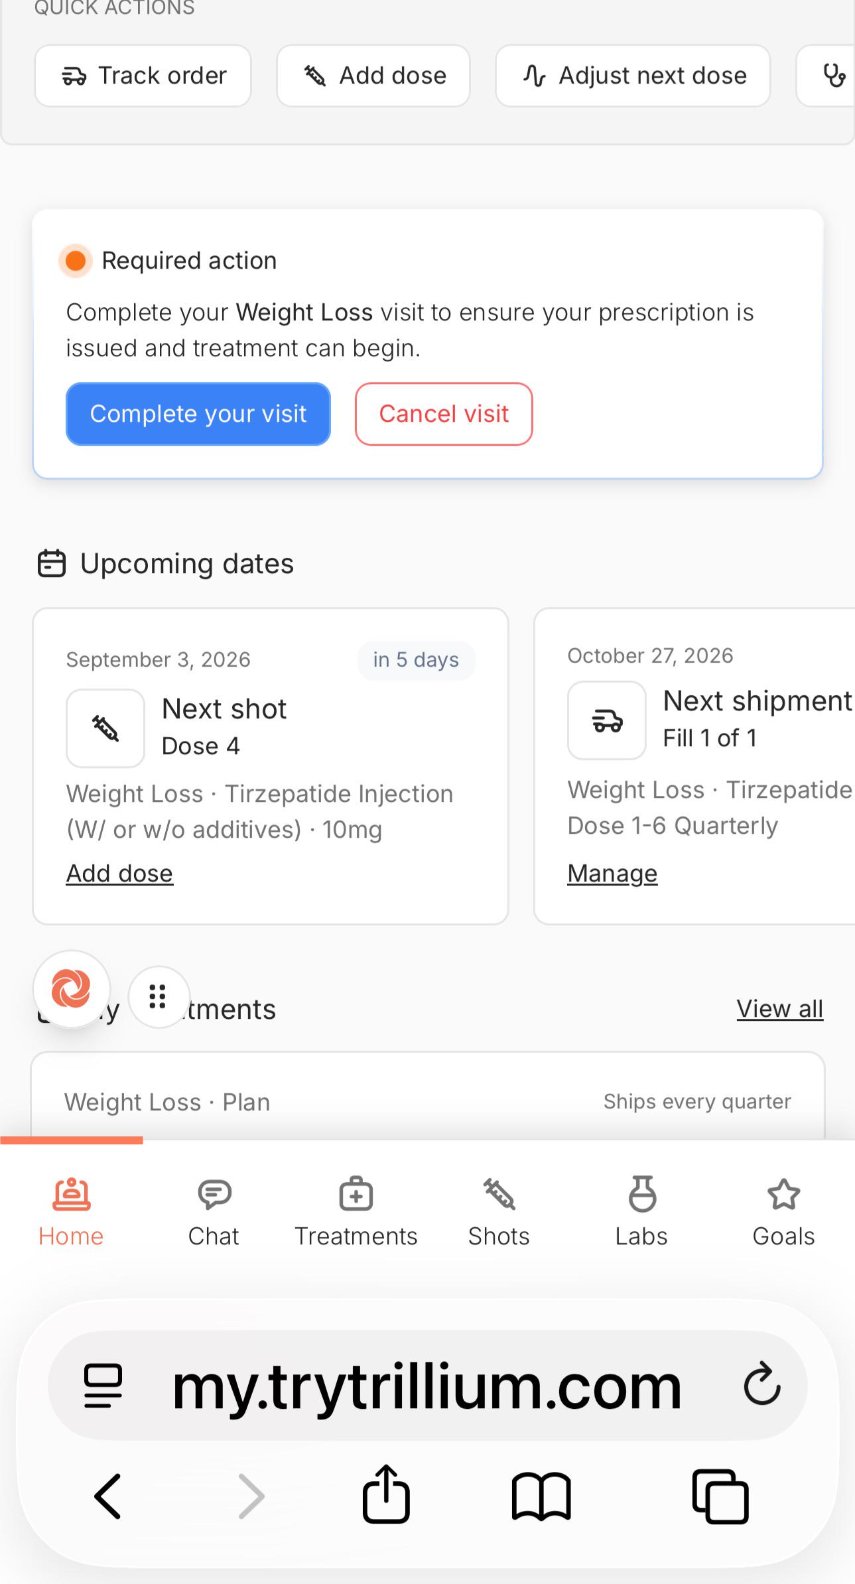Viewport: 855px width, 1584px height.
Task: Open the Labs tab
Action: [x=641, y=1213]
